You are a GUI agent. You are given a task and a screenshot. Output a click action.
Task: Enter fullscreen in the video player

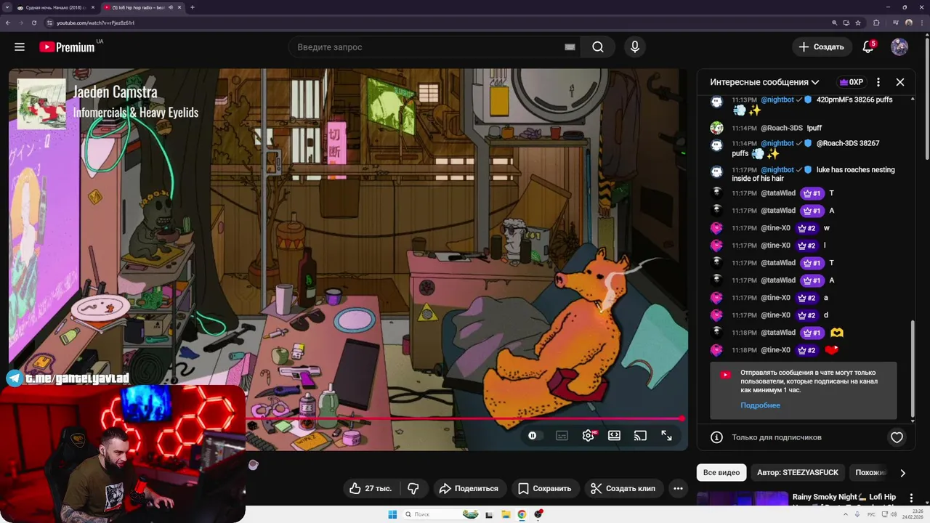tap(666, 436)
